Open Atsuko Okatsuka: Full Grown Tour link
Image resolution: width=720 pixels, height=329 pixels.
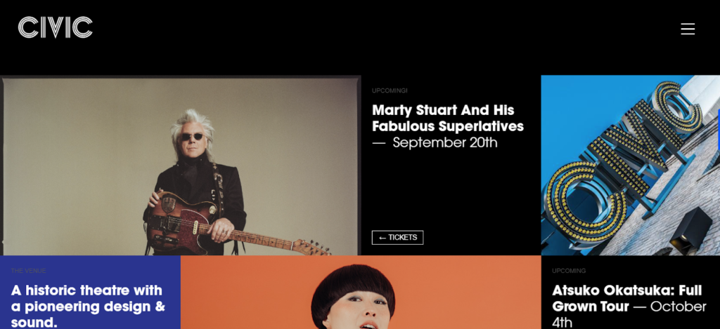pyautogui.click(x=626, y=298)
